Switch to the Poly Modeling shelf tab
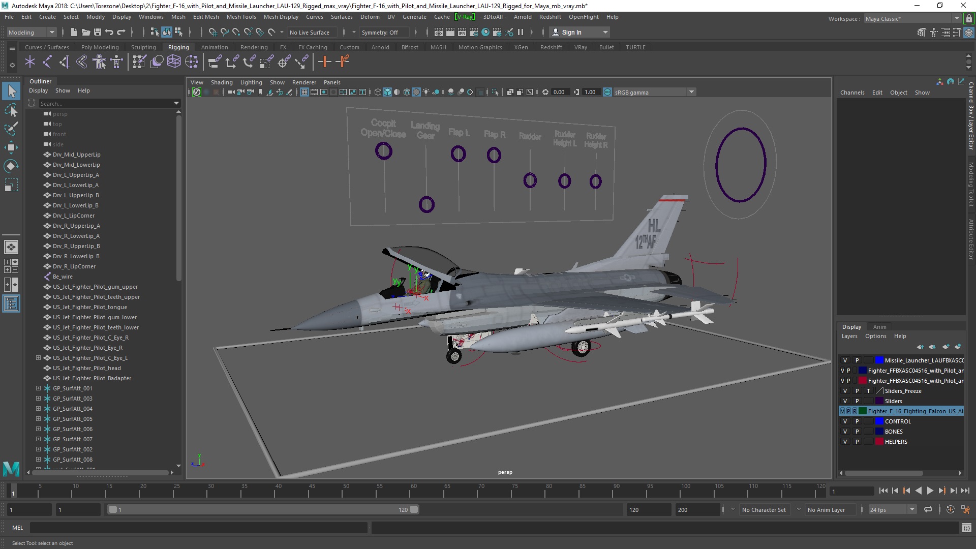This screenshot has height=549, width=976. (100, 47)
